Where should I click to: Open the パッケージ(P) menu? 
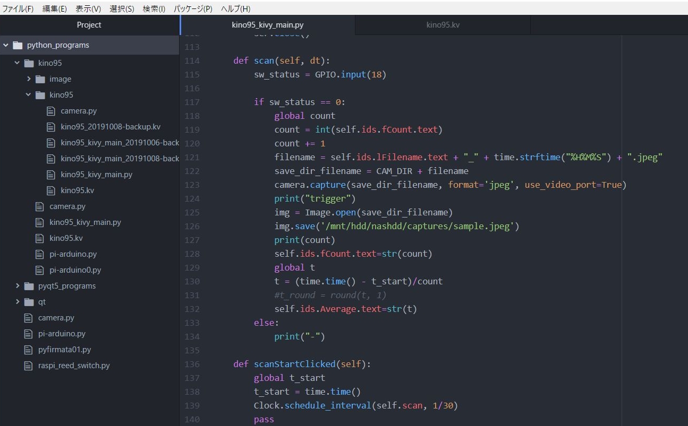193,9
